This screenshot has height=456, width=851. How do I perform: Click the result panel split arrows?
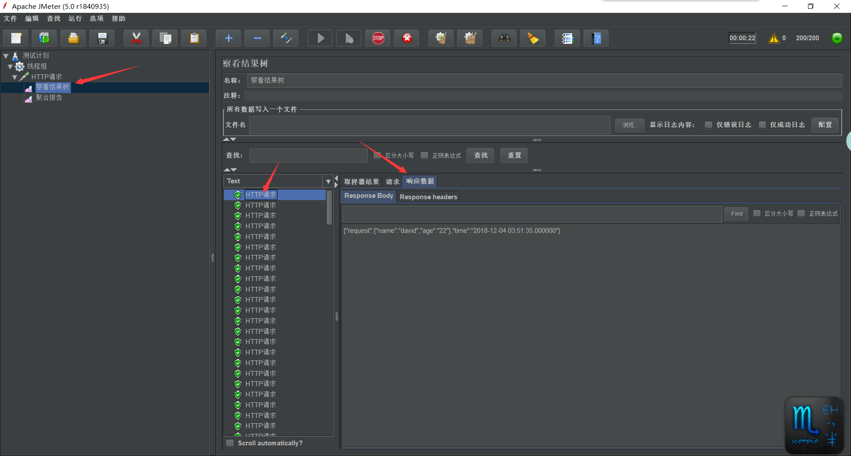click(x=336, y=181)
